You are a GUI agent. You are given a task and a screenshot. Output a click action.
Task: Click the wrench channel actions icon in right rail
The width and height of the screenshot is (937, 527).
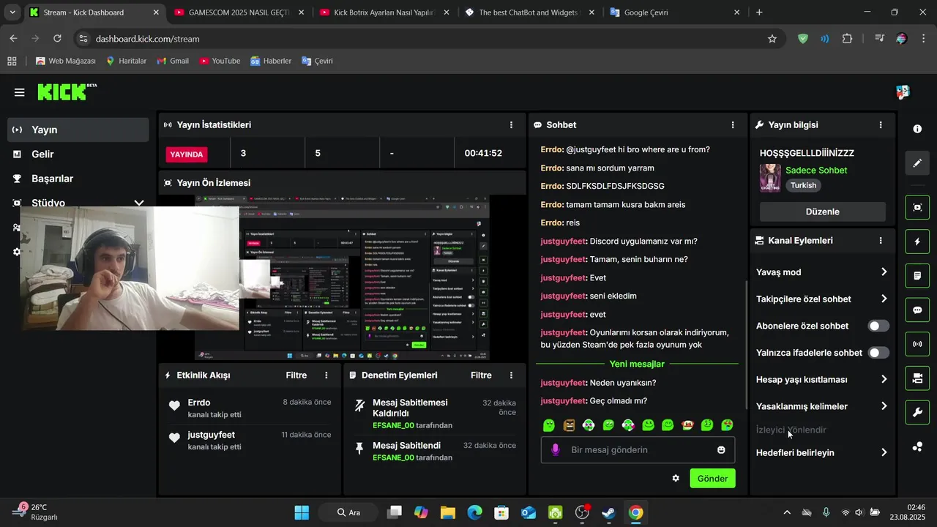point(917,413)
